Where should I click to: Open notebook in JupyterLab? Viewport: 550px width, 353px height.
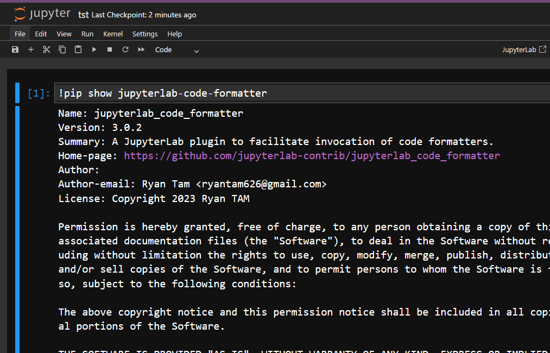(x=524, y=49)
